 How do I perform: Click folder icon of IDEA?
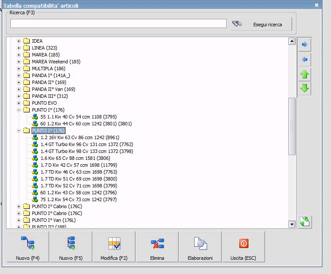(x=27, y=40)
